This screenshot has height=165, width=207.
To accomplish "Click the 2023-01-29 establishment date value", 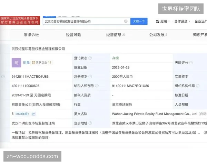I will [x=121, y=67].
